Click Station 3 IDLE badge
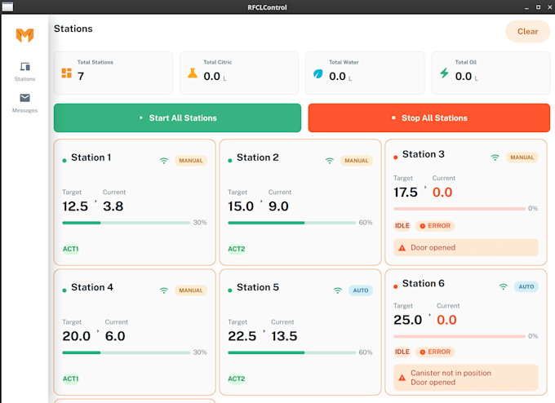This screenshot has height=403, width=555. point(402,226)
